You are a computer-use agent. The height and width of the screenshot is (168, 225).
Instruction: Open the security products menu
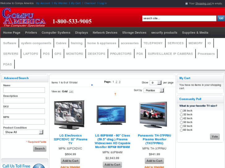pos(164,33)
